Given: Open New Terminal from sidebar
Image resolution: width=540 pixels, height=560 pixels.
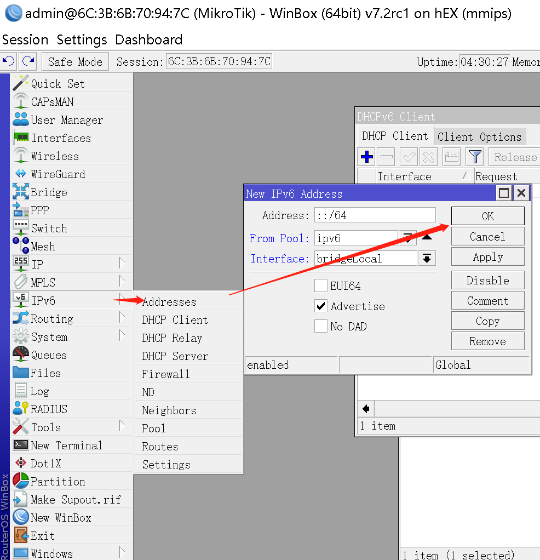Looking at the screenshot, I should pos(66,445).
